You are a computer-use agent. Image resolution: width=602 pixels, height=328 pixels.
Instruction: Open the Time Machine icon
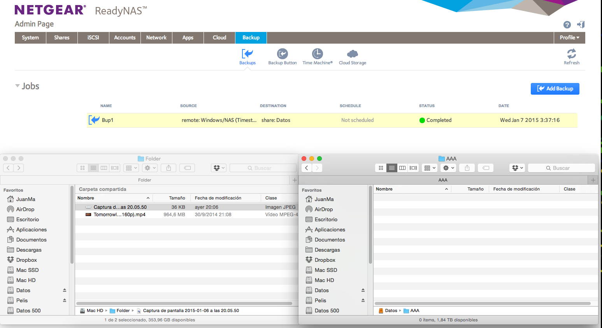[318, 57]
